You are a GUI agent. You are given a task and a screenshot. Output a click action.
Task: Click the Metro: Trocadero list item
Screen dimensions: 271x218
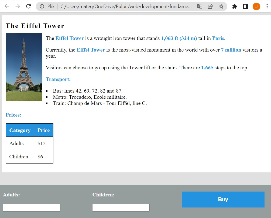(90, 97)
